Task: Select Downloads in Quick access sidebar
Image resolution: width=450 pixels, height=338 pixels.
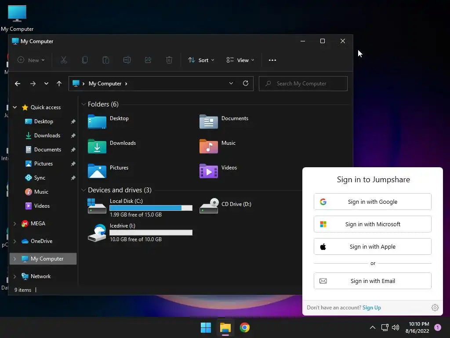Action: click(47, 136)
